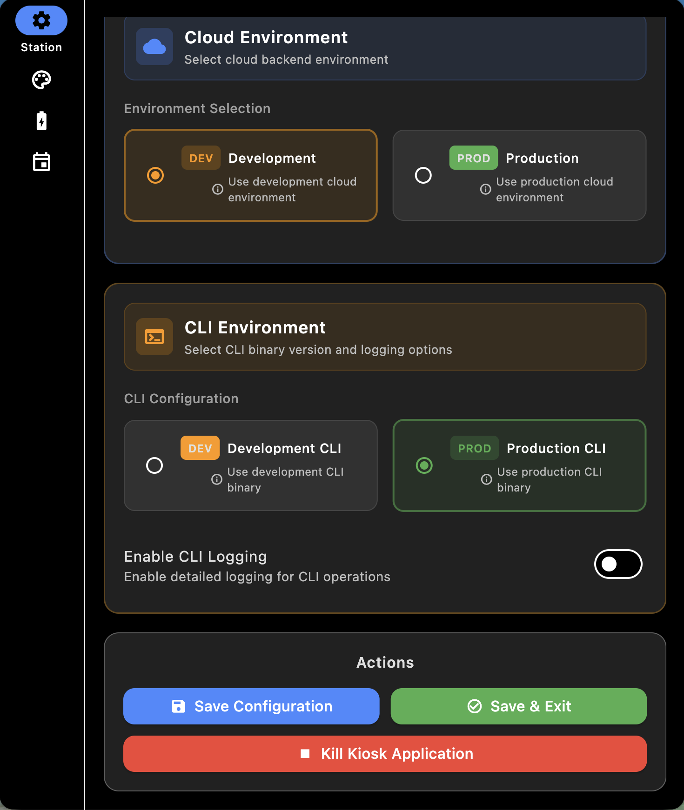Click the cloud icon in Cloud Environment header

pos(154,46)
